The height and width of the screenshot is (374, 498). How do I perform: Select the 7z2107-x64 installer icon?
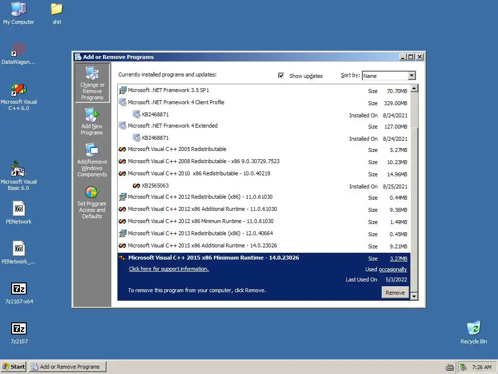pyautogui.click(x=19, y=288)
